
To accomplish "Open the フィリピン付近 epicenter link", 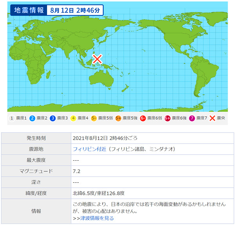I will pyautogui.click(x=89, y=149).
